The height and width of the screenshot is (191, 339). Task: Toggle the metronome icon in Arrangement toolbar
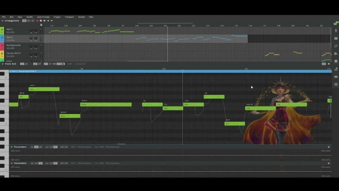(x=33, y=21)
